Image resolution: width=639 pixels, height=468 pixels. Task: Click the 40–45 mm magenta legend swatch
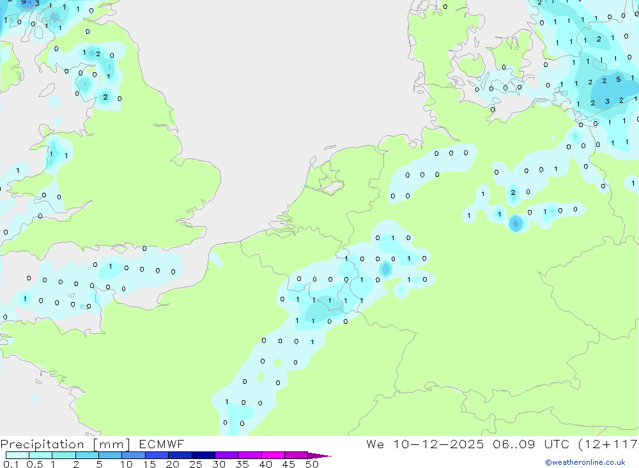tap(273, 455)
